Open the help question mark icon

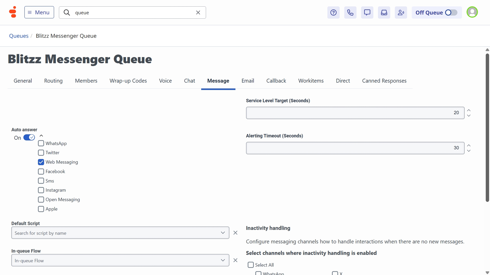[333, 12]
